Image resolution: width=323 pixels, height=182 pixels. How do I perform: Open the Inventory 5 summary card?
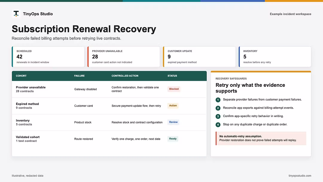(275, 57)
